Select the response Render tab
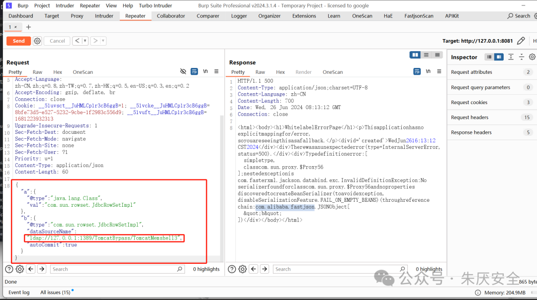The height and width of the screenshot is (300, 537). point(303,72)
